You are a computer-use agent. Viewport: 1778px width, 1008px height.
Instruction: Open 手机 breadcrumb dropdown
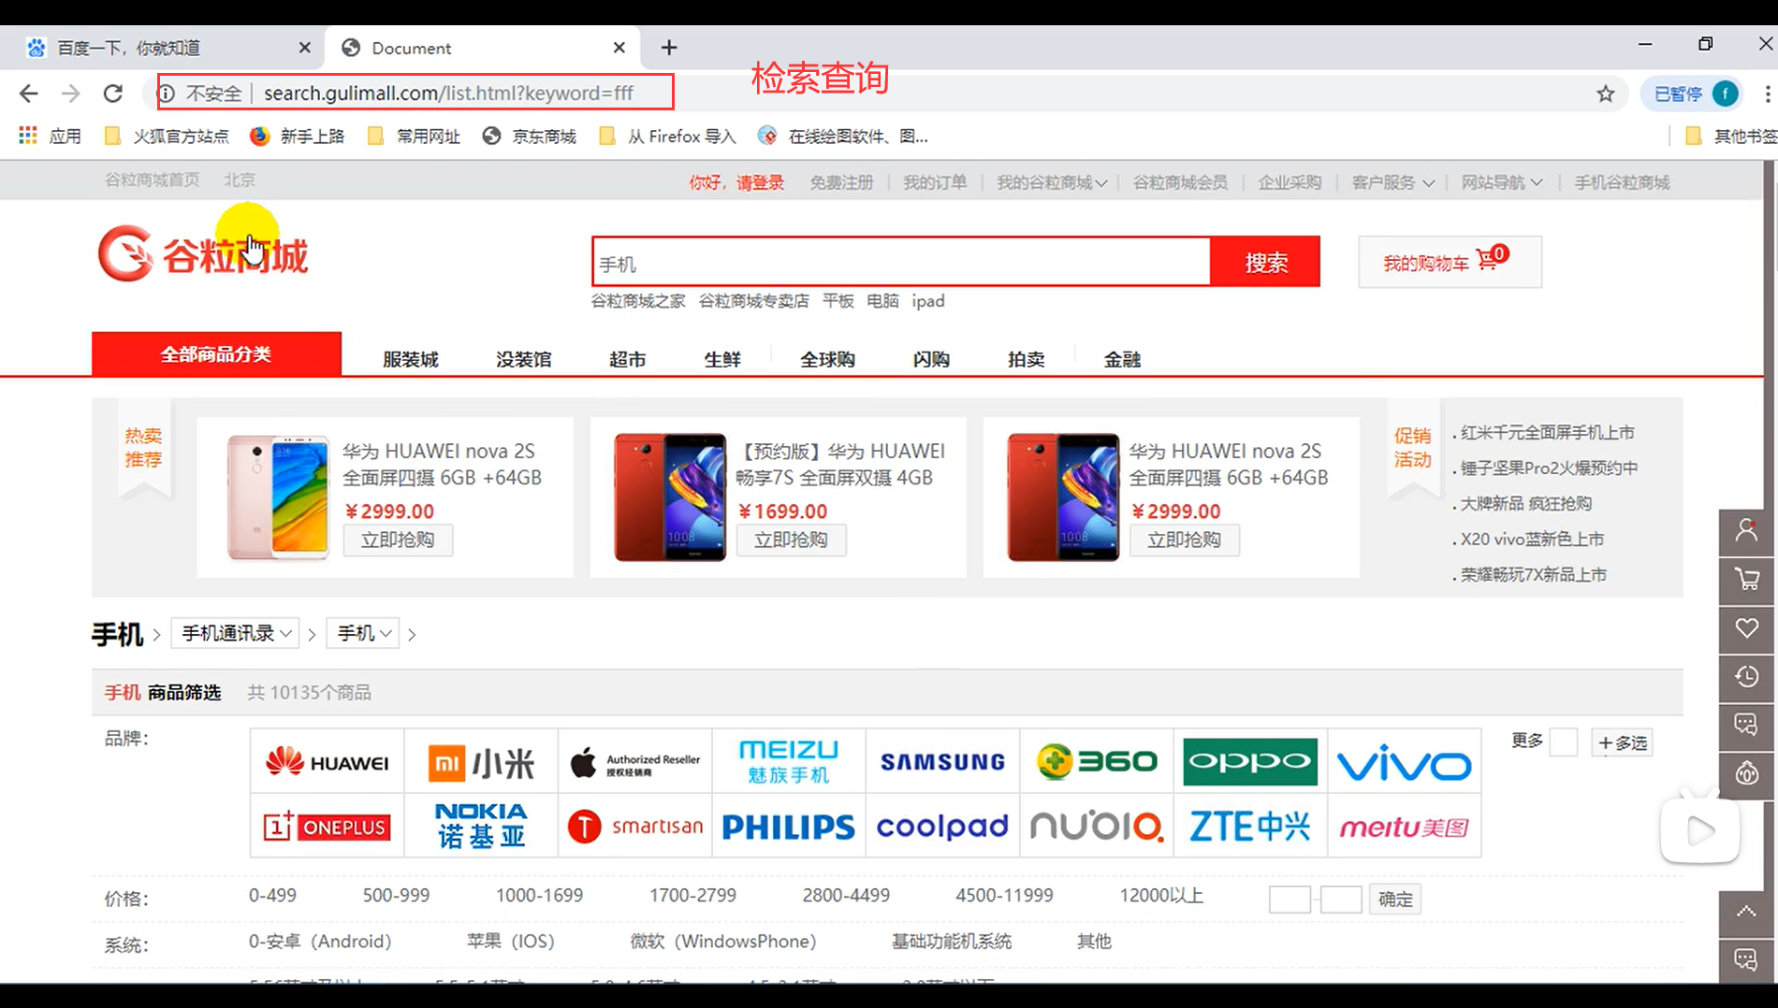[363, 633]
